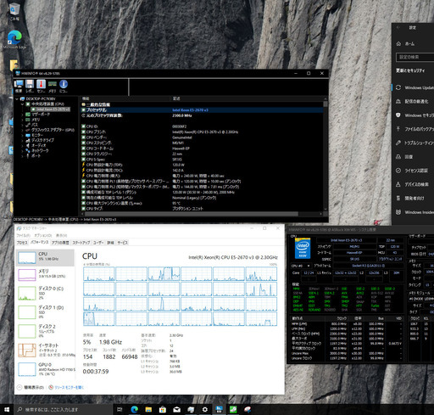The height and width of the screenshot is (415, 434).
Task: Select the CPU item in the Task Manager sidebar
Action: (x=45, y=257)
